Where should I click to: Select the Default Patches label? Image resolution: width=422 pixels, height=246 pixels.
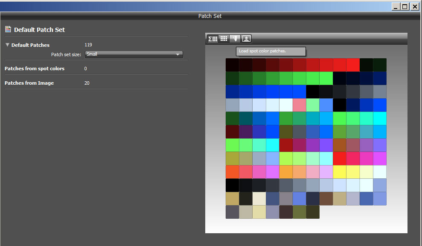coord(30,45)
